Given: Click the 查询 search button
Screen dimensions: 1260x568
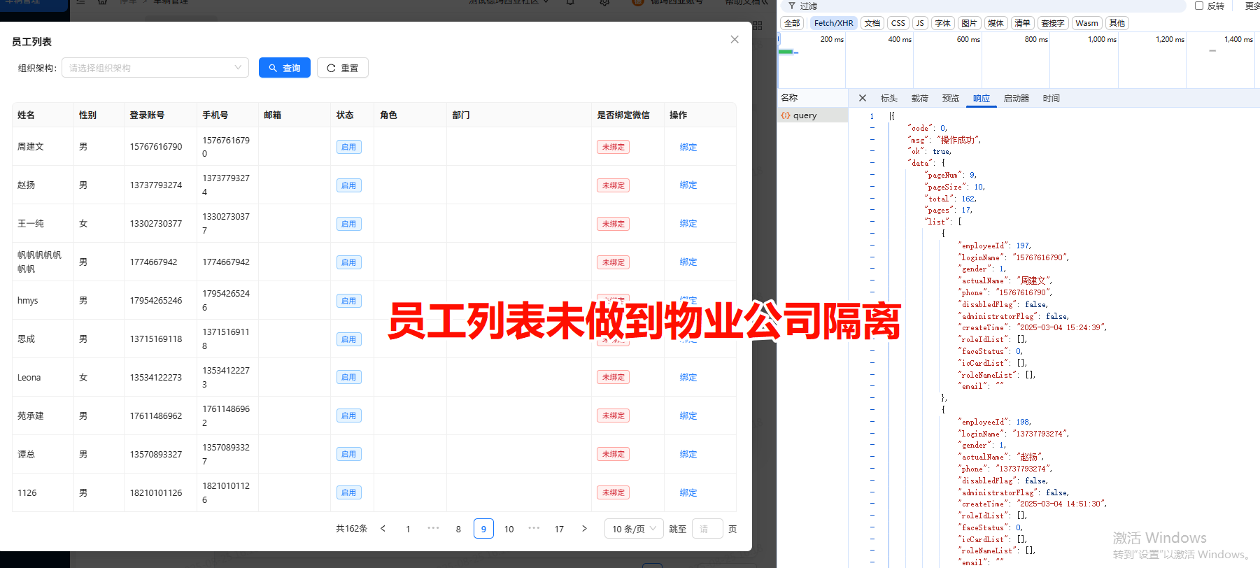Looking at the screenshot, I should (285, 68).
